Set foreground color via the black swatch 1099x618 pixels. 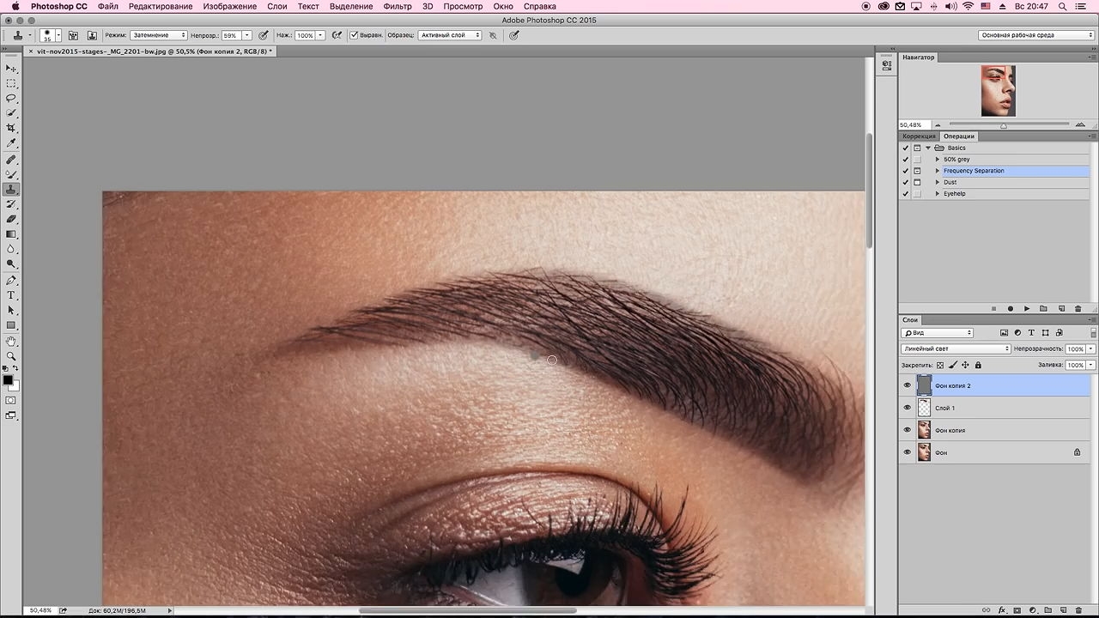tap(8, 380)
